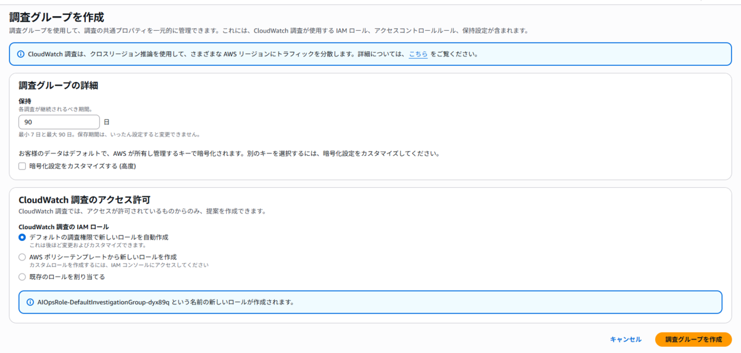Select デフォルトの調査権限で新しいロールを自動作成 radio
The height and width of the screenshot is (353, 741).
click(x=22, y=237)
